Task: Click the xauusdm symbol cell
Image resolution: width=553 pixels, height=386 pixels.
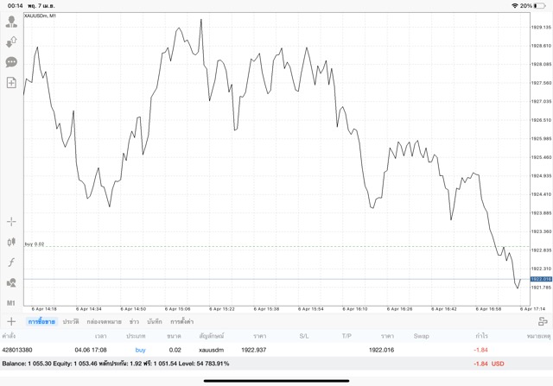Action: point(211,350)
